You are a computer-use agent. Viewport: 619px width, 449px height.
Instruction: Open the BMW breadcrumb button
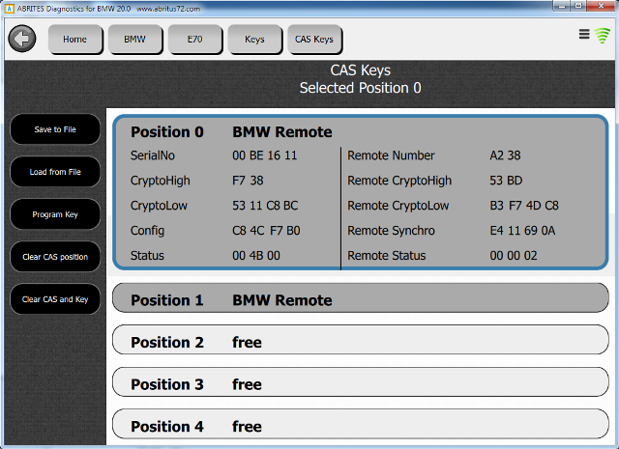click(135, 39)
